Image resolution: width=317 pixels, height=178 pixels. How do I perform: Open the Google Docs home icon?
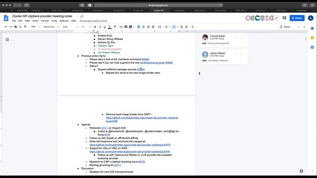(6, 18)
